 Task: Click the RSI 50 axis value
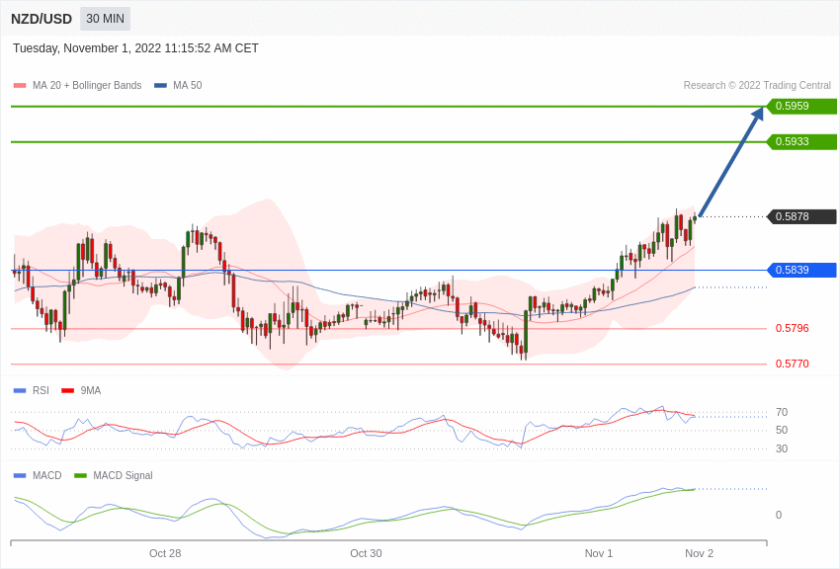782,430
